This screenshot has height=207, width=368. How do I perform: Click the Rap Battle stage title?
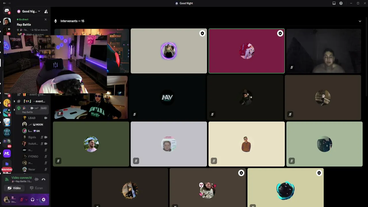(x=24, y=25)
